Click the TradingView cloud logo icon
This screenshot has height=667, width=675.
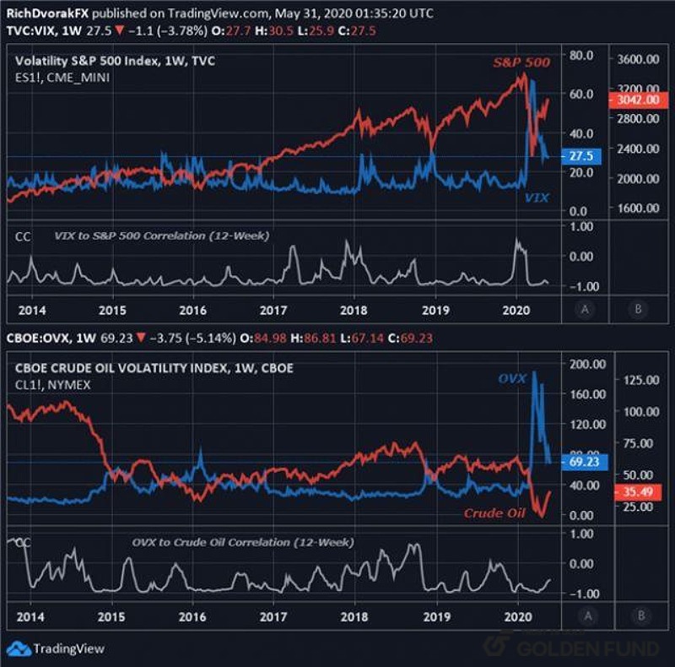(18, 648)
